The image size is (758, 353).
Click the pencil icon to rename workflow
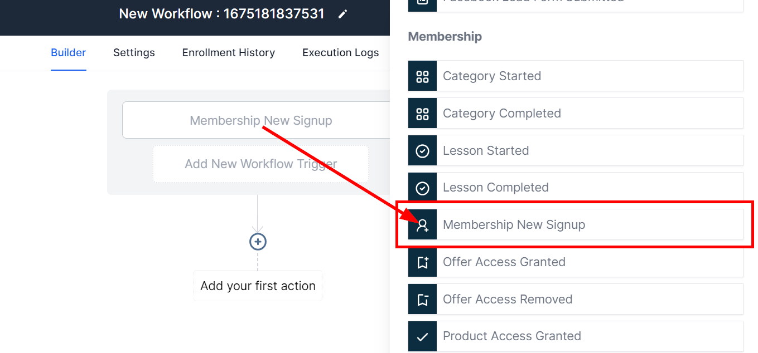pyautogui.click(x=342, y=14)
